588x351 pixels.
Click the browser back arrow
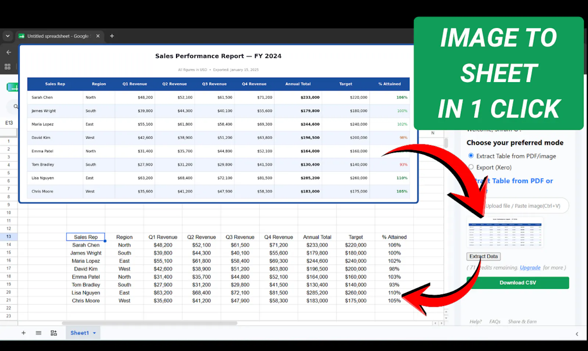[x=9, y=52]
